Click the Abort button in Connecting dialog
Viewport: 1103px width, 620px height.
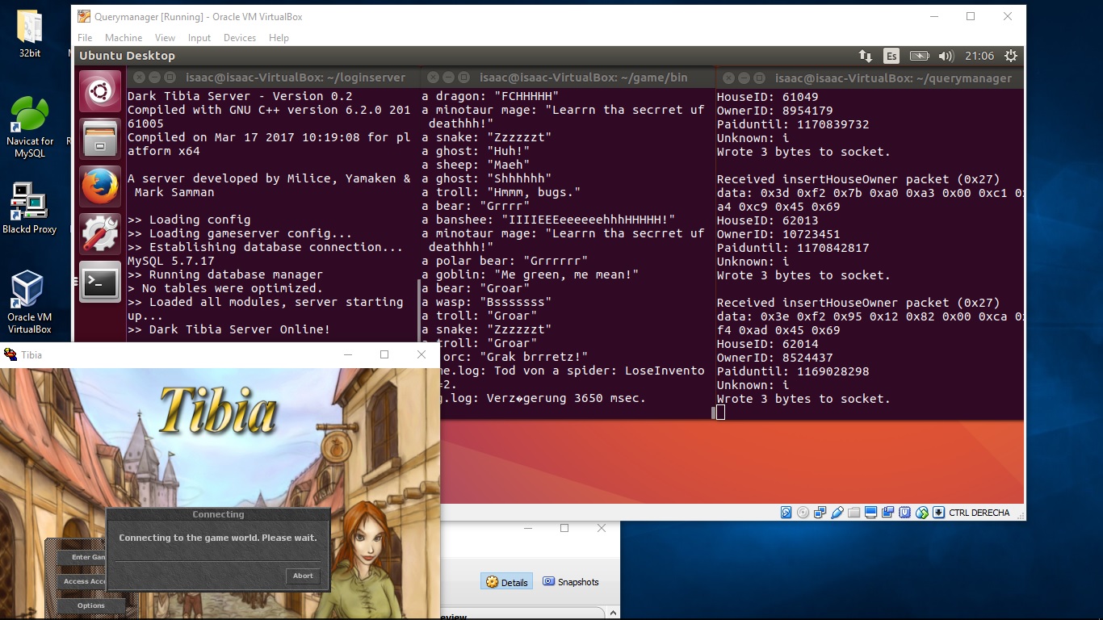[x=303, y=576]
